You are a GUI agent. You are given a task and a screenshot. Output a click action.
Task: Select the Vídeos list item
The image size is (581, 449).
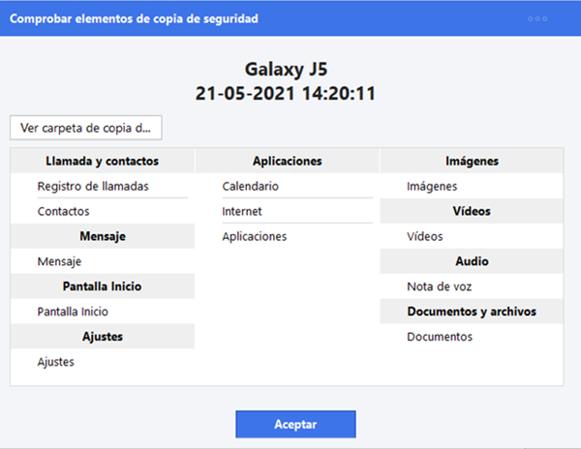(x=425, y=236)
